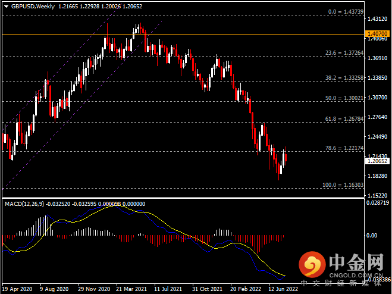This screenshot has height=294, width=392.
Task: Click the 19 Apr 2020 date marker
Action: (17, 289)
